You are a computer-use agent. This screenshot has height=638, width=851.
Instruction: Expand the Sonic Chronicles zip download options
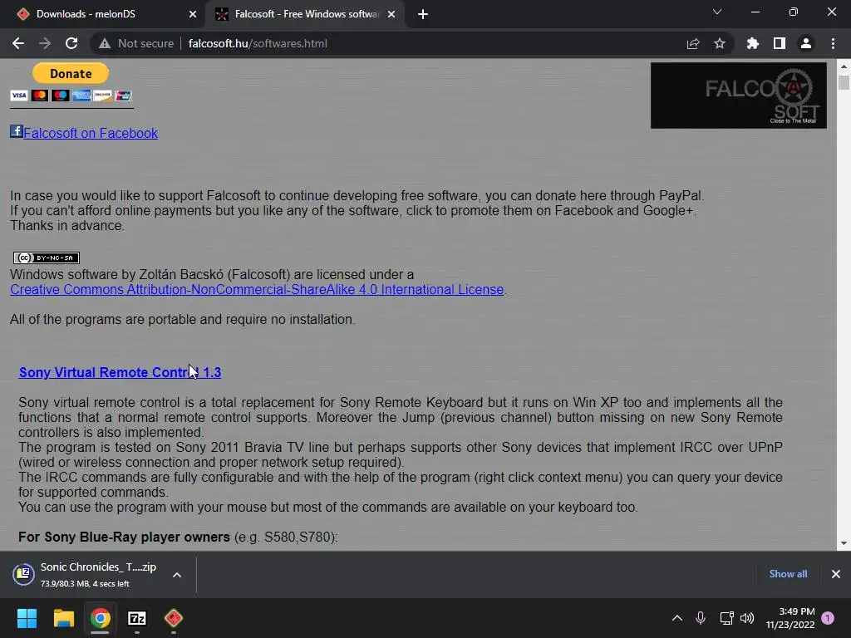(x=177, y=575)
